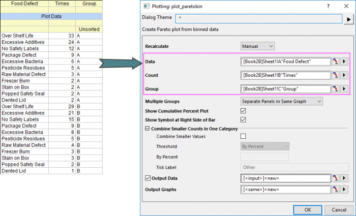The image size is (356, 216).
Task: Uncheck Show Symbol at Right Side of Bar
Action: (x=243, y=120)
